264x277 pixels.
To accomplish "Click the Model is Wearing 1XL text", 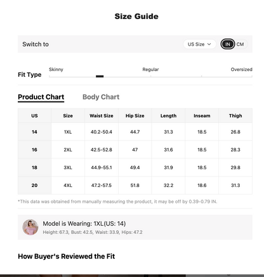I will [x=84, y=224].
